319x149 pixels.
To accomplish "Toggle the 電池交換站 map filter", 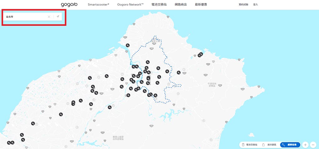I will coord(250,145).
